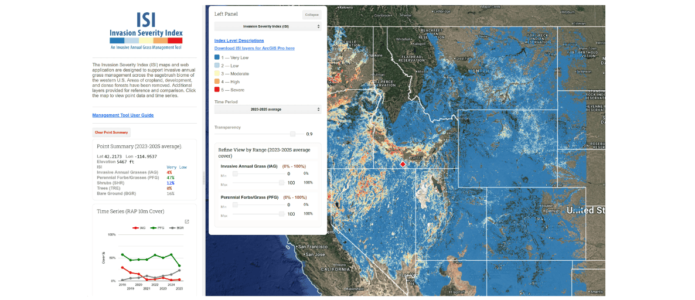Viewport: 695px width, 300px height.
Task: Click the red diamond point marker on map
Action: click(403, 165)
